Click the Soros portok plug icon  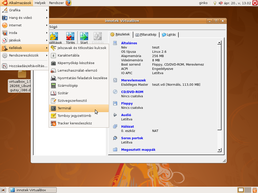pyautogui.click(x=115, y=138)
